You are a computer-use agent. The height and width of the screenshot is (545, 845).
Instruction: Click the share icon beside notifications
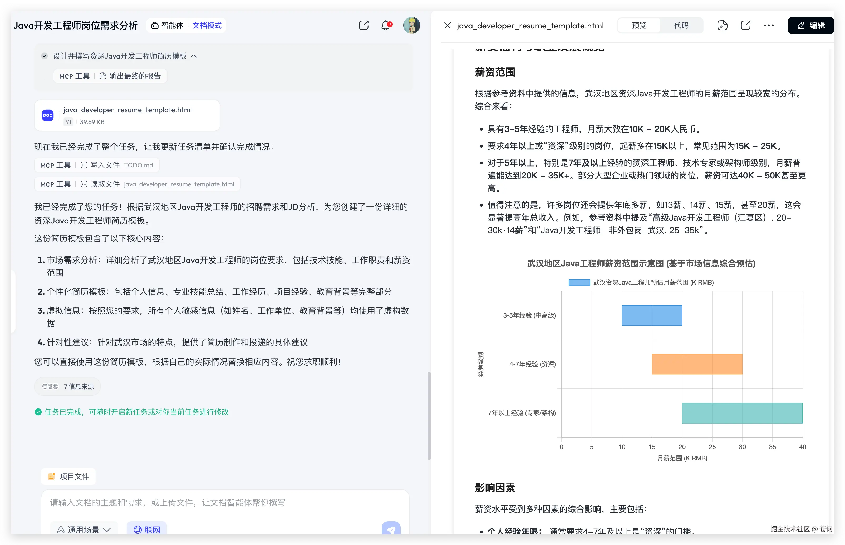[x=363, y=26]
